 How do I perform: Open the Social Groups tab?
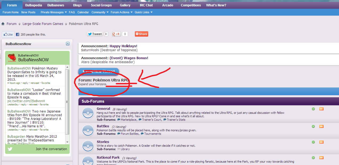(x=101, y=5)
